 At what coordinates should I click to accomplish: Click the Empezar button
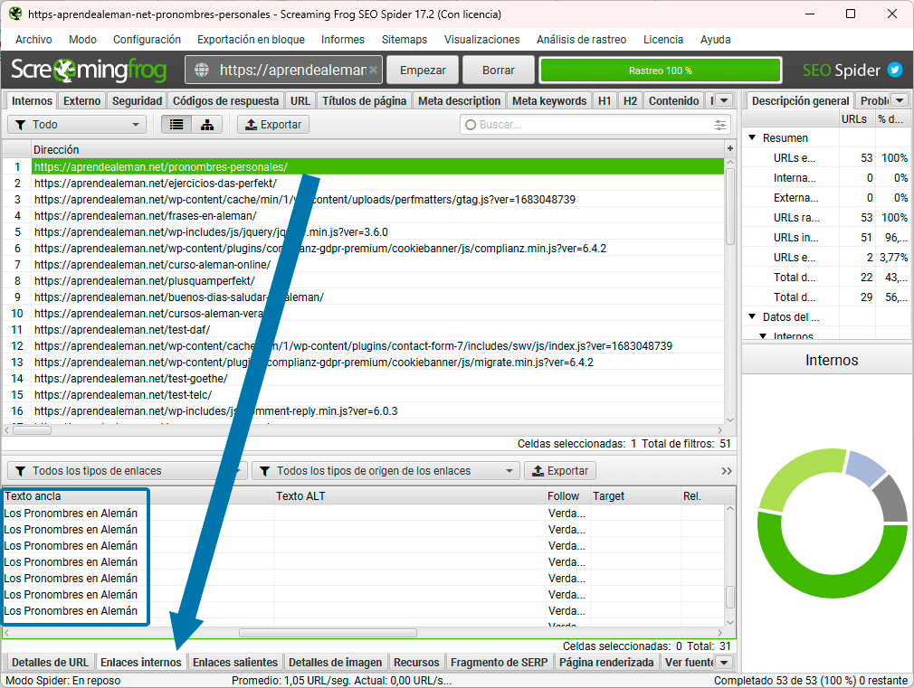pos(423,71)
